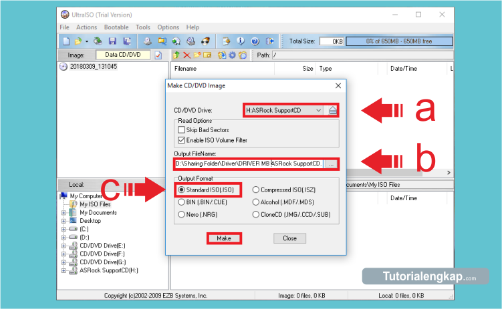Open the Bootable menu
Screen dimensions: 502x309
tap(116, 27)
